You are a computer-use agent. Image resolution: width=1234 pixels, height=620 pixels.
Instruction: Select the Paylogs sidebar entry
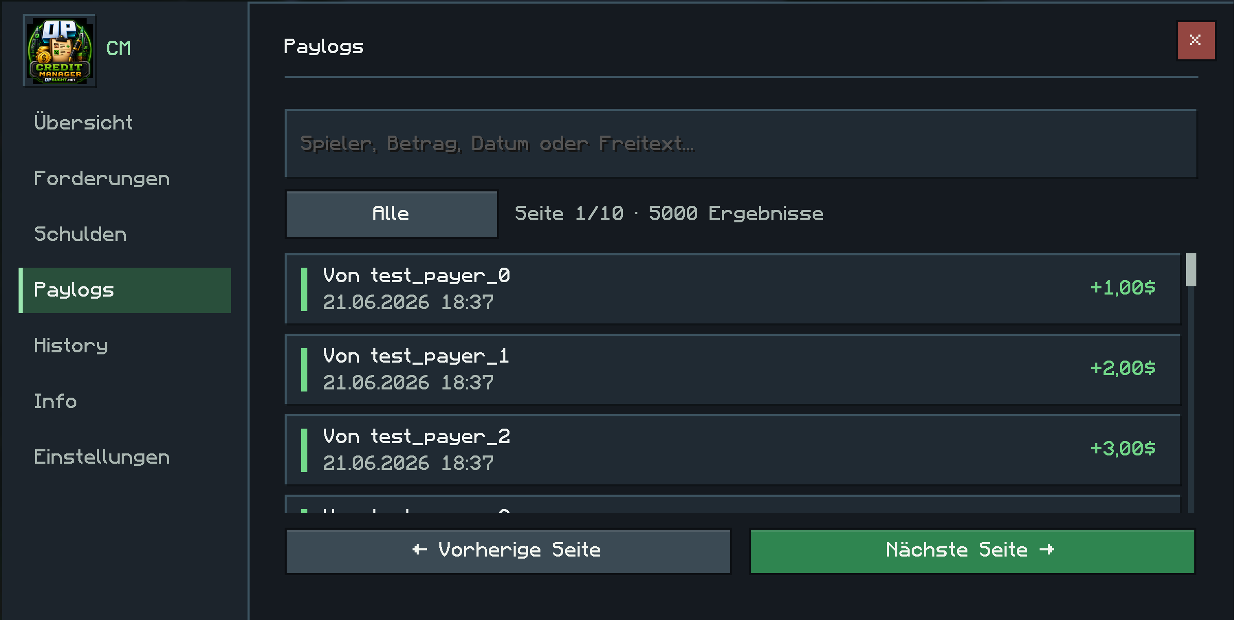tap(125, 290)
